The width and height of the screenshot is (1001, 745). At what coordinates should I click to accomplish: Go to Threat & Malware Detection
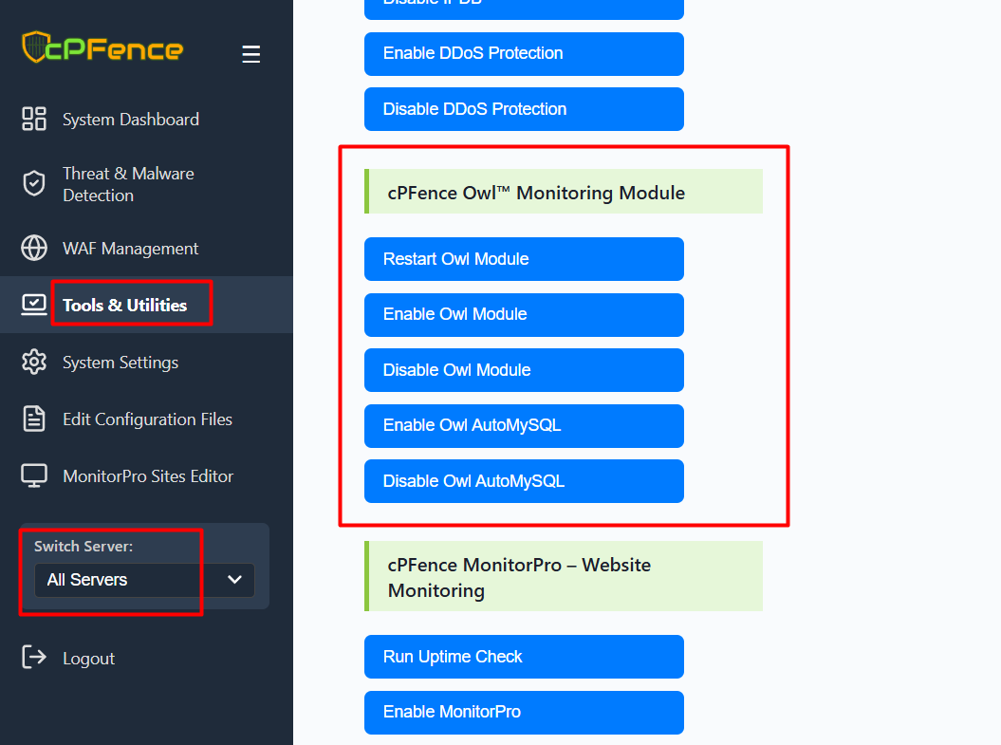[127, 184]
